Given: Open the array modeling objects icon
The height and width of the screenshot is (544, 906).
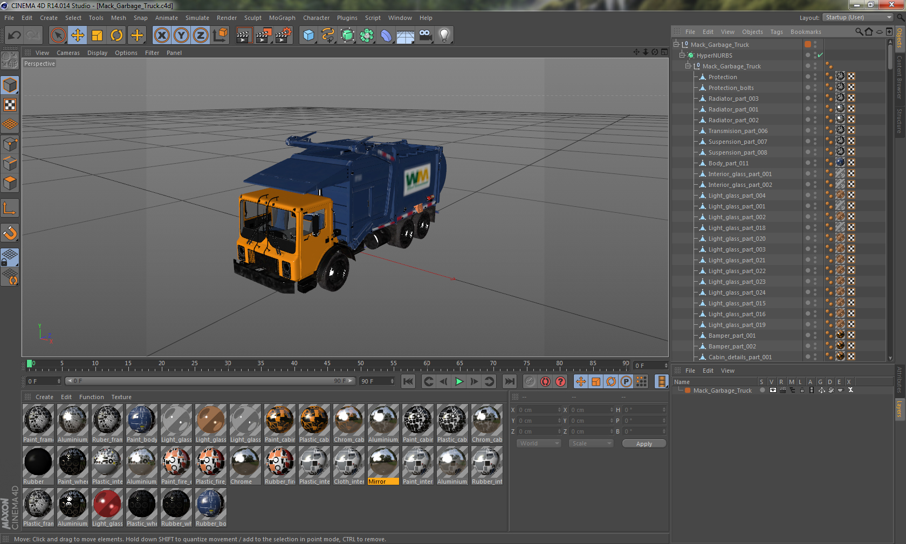Looking at the screenshot, I should click(367, 36).
